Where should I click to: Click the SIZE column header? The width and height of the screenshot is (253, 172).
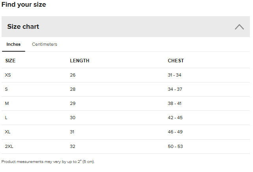pos(10,61)
